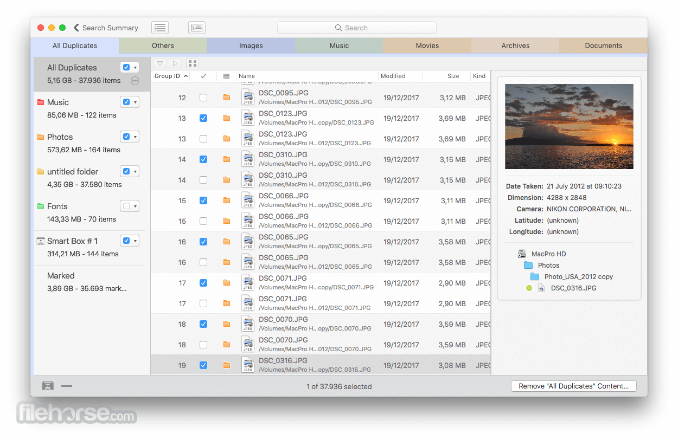This screenshot has width=678, height=440.
Task: Open dropdown arrow beside Music checkbox
Action: pos(135,102)
